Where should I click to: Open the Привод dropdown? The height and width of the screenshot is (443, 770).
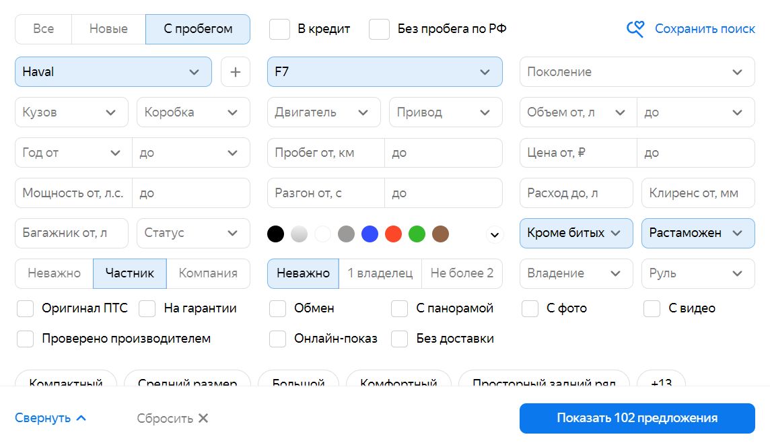[446, 112]
